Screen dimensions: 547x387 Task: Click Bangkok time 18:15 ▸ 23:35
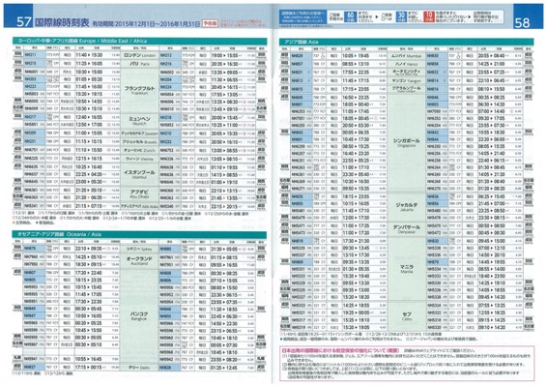click(89, 281)
